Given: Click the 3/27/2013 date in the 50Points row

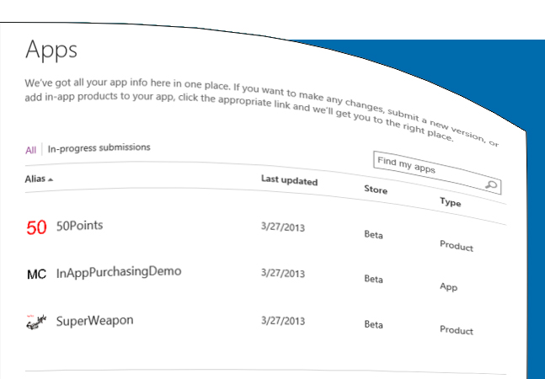Looking at the screenshot, I should (284, 226).
